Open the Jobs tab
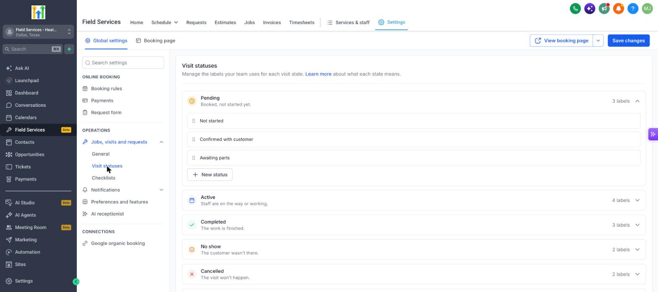 (249, 23)
